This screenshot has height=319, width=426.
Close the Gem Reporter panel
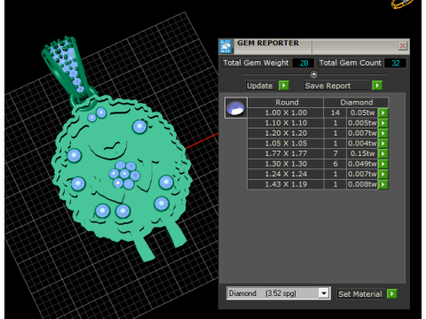[403, 46]
